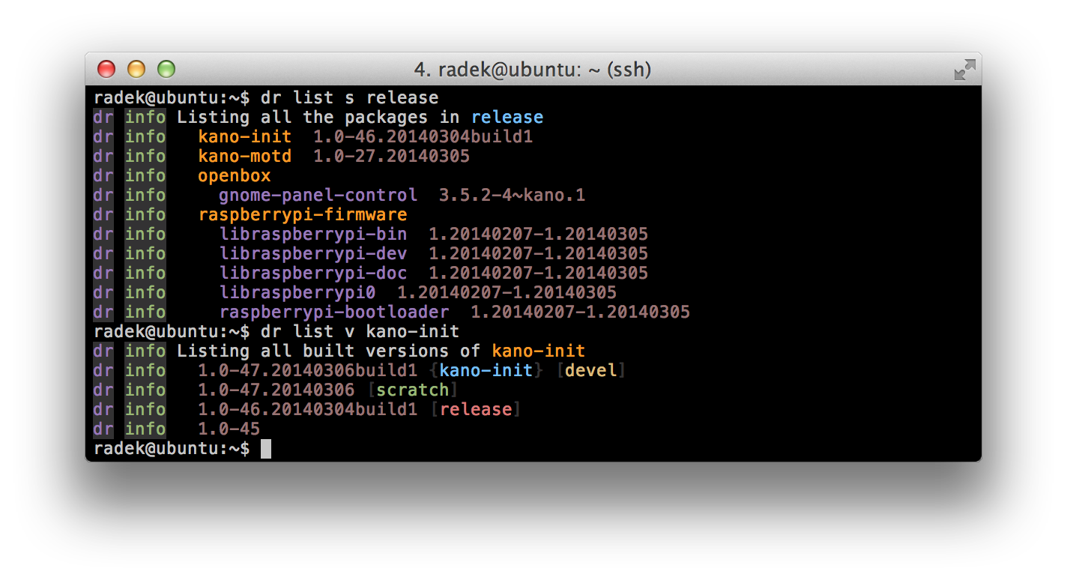Click the package name 'raspberrypi-firmware'

pos(303,214)
